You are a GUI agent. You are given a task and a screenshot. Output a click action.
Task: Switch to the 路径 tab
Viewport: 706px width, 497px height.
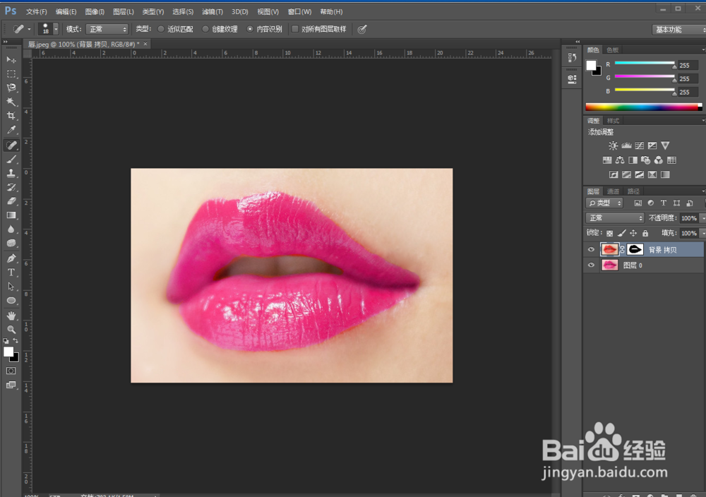[633, 191]
